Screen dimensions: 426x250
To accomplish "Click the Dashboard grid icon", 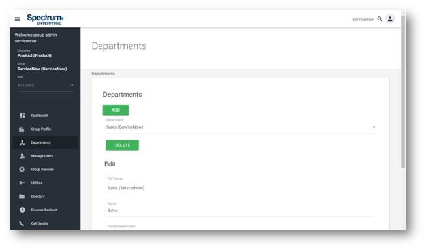I will pyautogui.click(x=22, y=116).
